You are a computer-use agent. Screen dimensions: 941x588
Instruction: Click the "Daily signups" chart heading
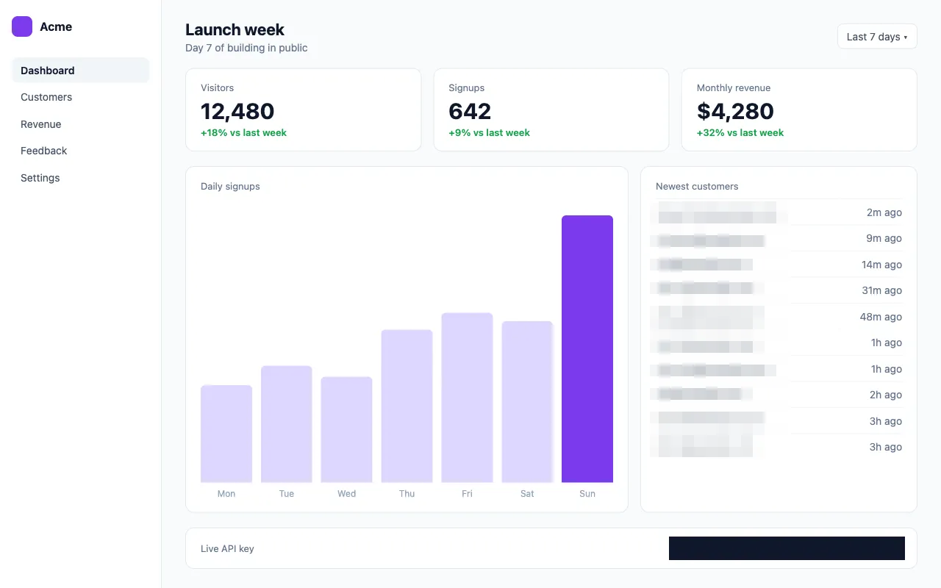click(x=230, y=187)
